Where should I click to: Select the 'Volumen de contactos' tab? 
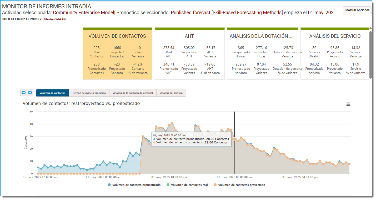[52, 93]
